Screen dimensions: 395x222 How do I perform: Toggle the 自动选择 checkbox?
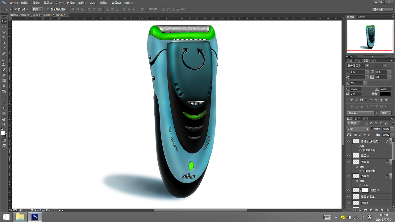[16, 9]
